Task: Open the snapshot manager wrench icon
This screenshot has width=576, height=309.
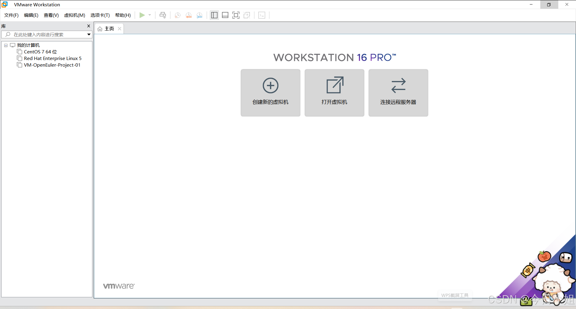Action: pos(199,15)
